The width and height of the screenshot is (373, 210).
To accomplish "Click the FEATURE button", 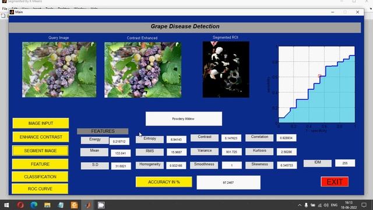I will pyautogui.click(x=40, y=164).
